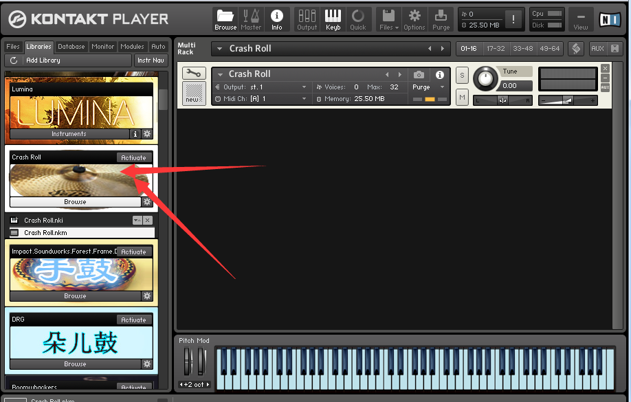Open the Crash Roll library settings gear
Viewport: 631px width, 402px height.
coord(147,202)
